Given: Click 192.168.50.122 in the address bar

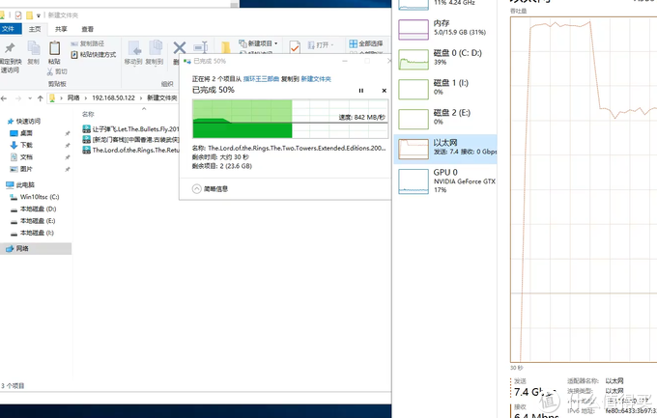Looking at the screenshot, I should point(113,98).
